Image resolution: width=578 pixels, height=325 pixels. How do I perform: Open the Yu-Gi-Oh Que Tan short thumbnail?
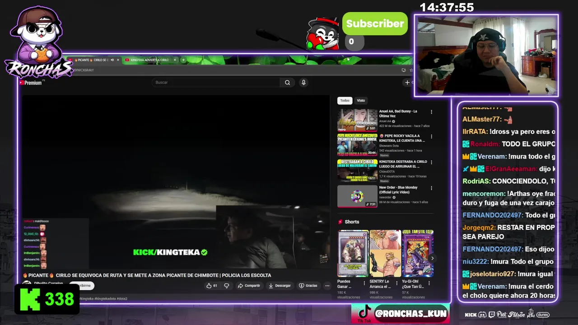[x=418, y=253]
